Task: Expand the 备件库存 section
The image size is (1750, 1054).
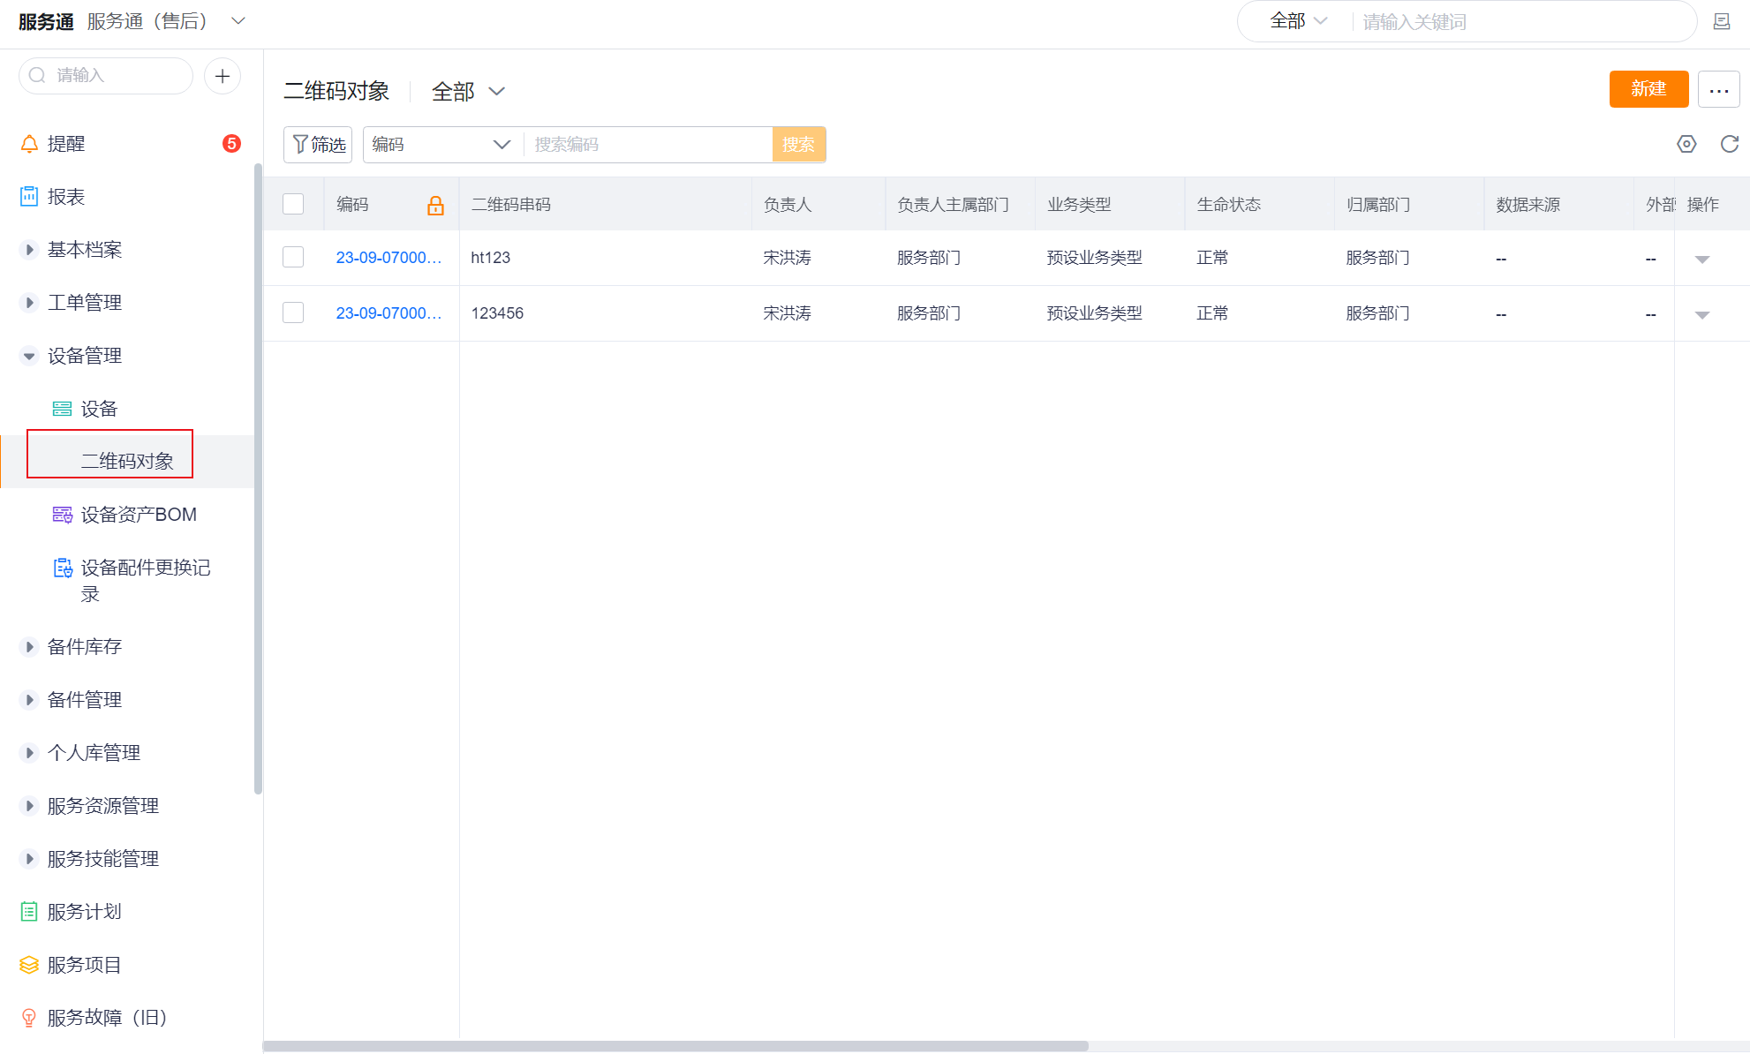Action: click(29, 647)
